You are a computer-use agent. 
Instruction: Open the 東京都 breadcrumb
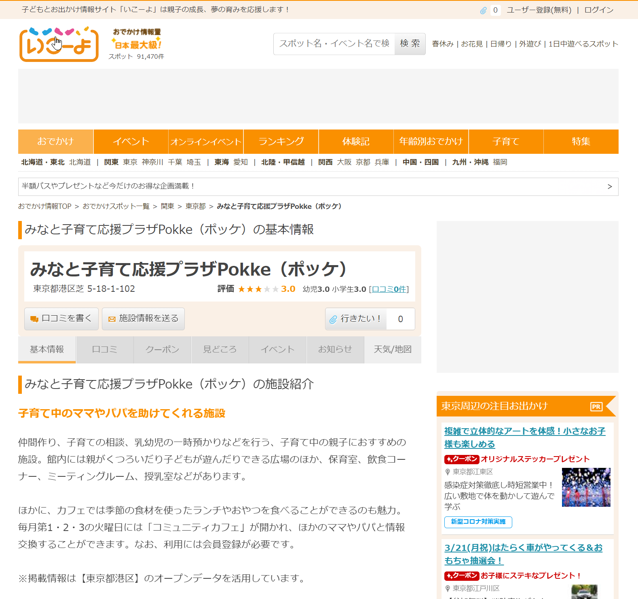[x=196, y=206]
